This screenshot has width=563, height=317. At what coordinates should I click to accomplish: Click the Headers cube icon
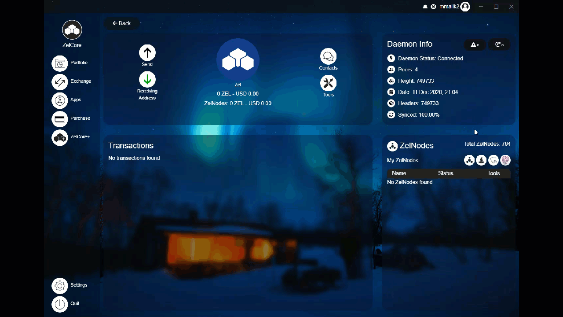[391, 103]
